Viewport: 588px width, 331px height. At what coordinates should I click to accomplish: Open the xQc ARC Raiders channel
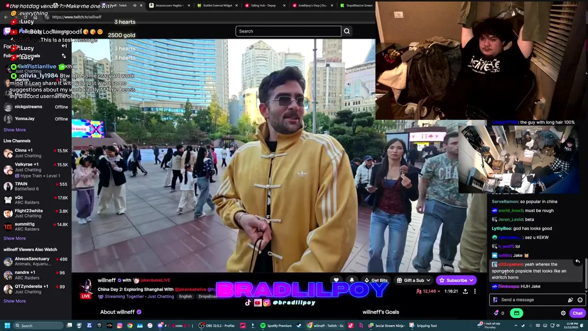click(x=36, y=200)
